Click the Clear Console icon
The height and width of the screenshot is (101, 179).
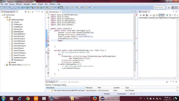pyautogui.click(x=151, y=15)
